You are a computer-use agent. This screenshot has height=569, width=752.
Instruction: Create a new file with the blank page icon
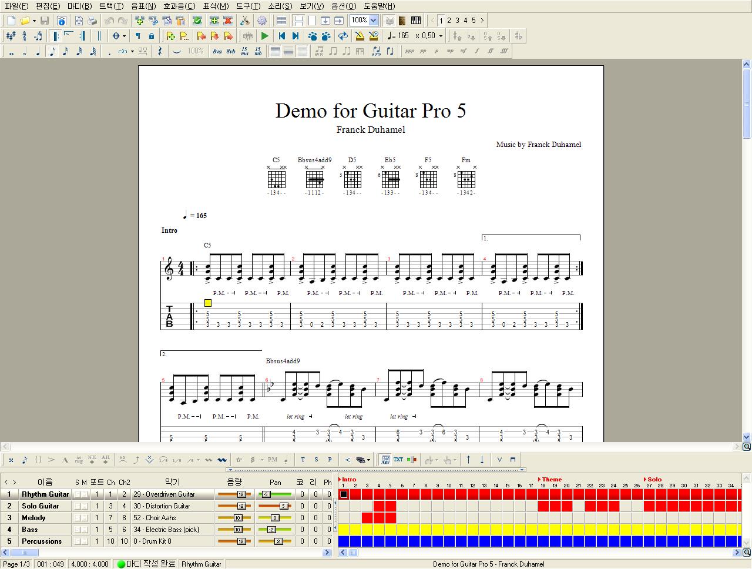click(x=11, y=21)
